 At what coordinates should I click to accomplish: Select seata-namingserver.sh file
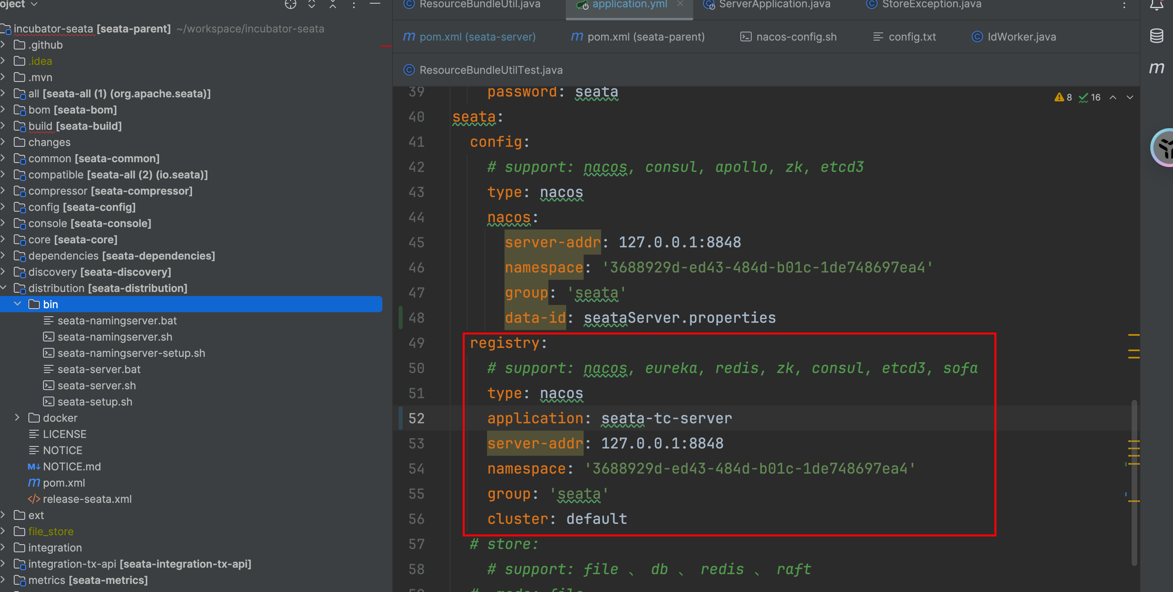pos(115,337)
